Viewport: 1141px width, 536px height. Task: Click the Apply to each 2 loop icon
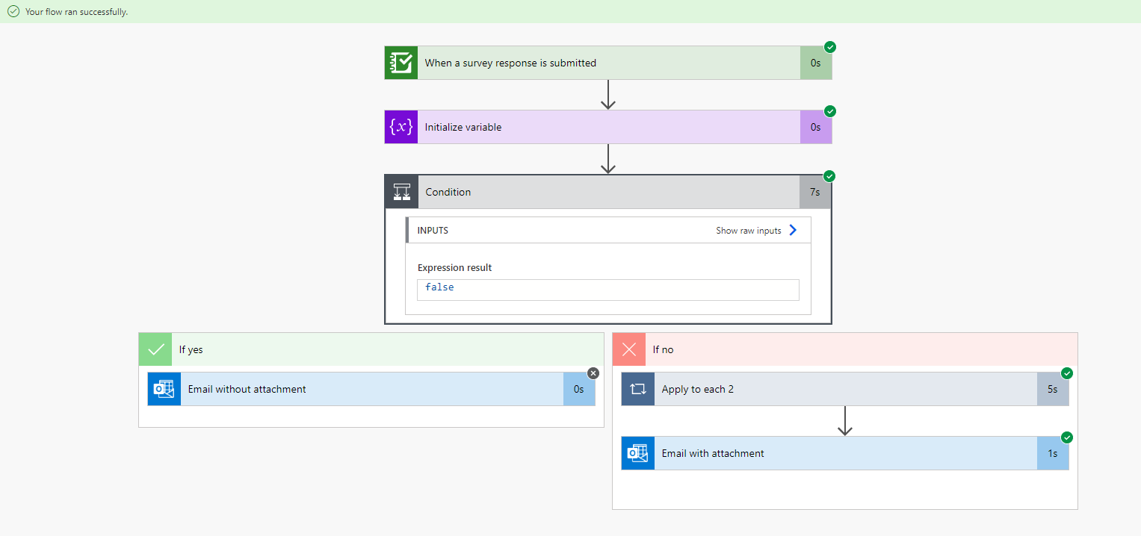[637, 389]
